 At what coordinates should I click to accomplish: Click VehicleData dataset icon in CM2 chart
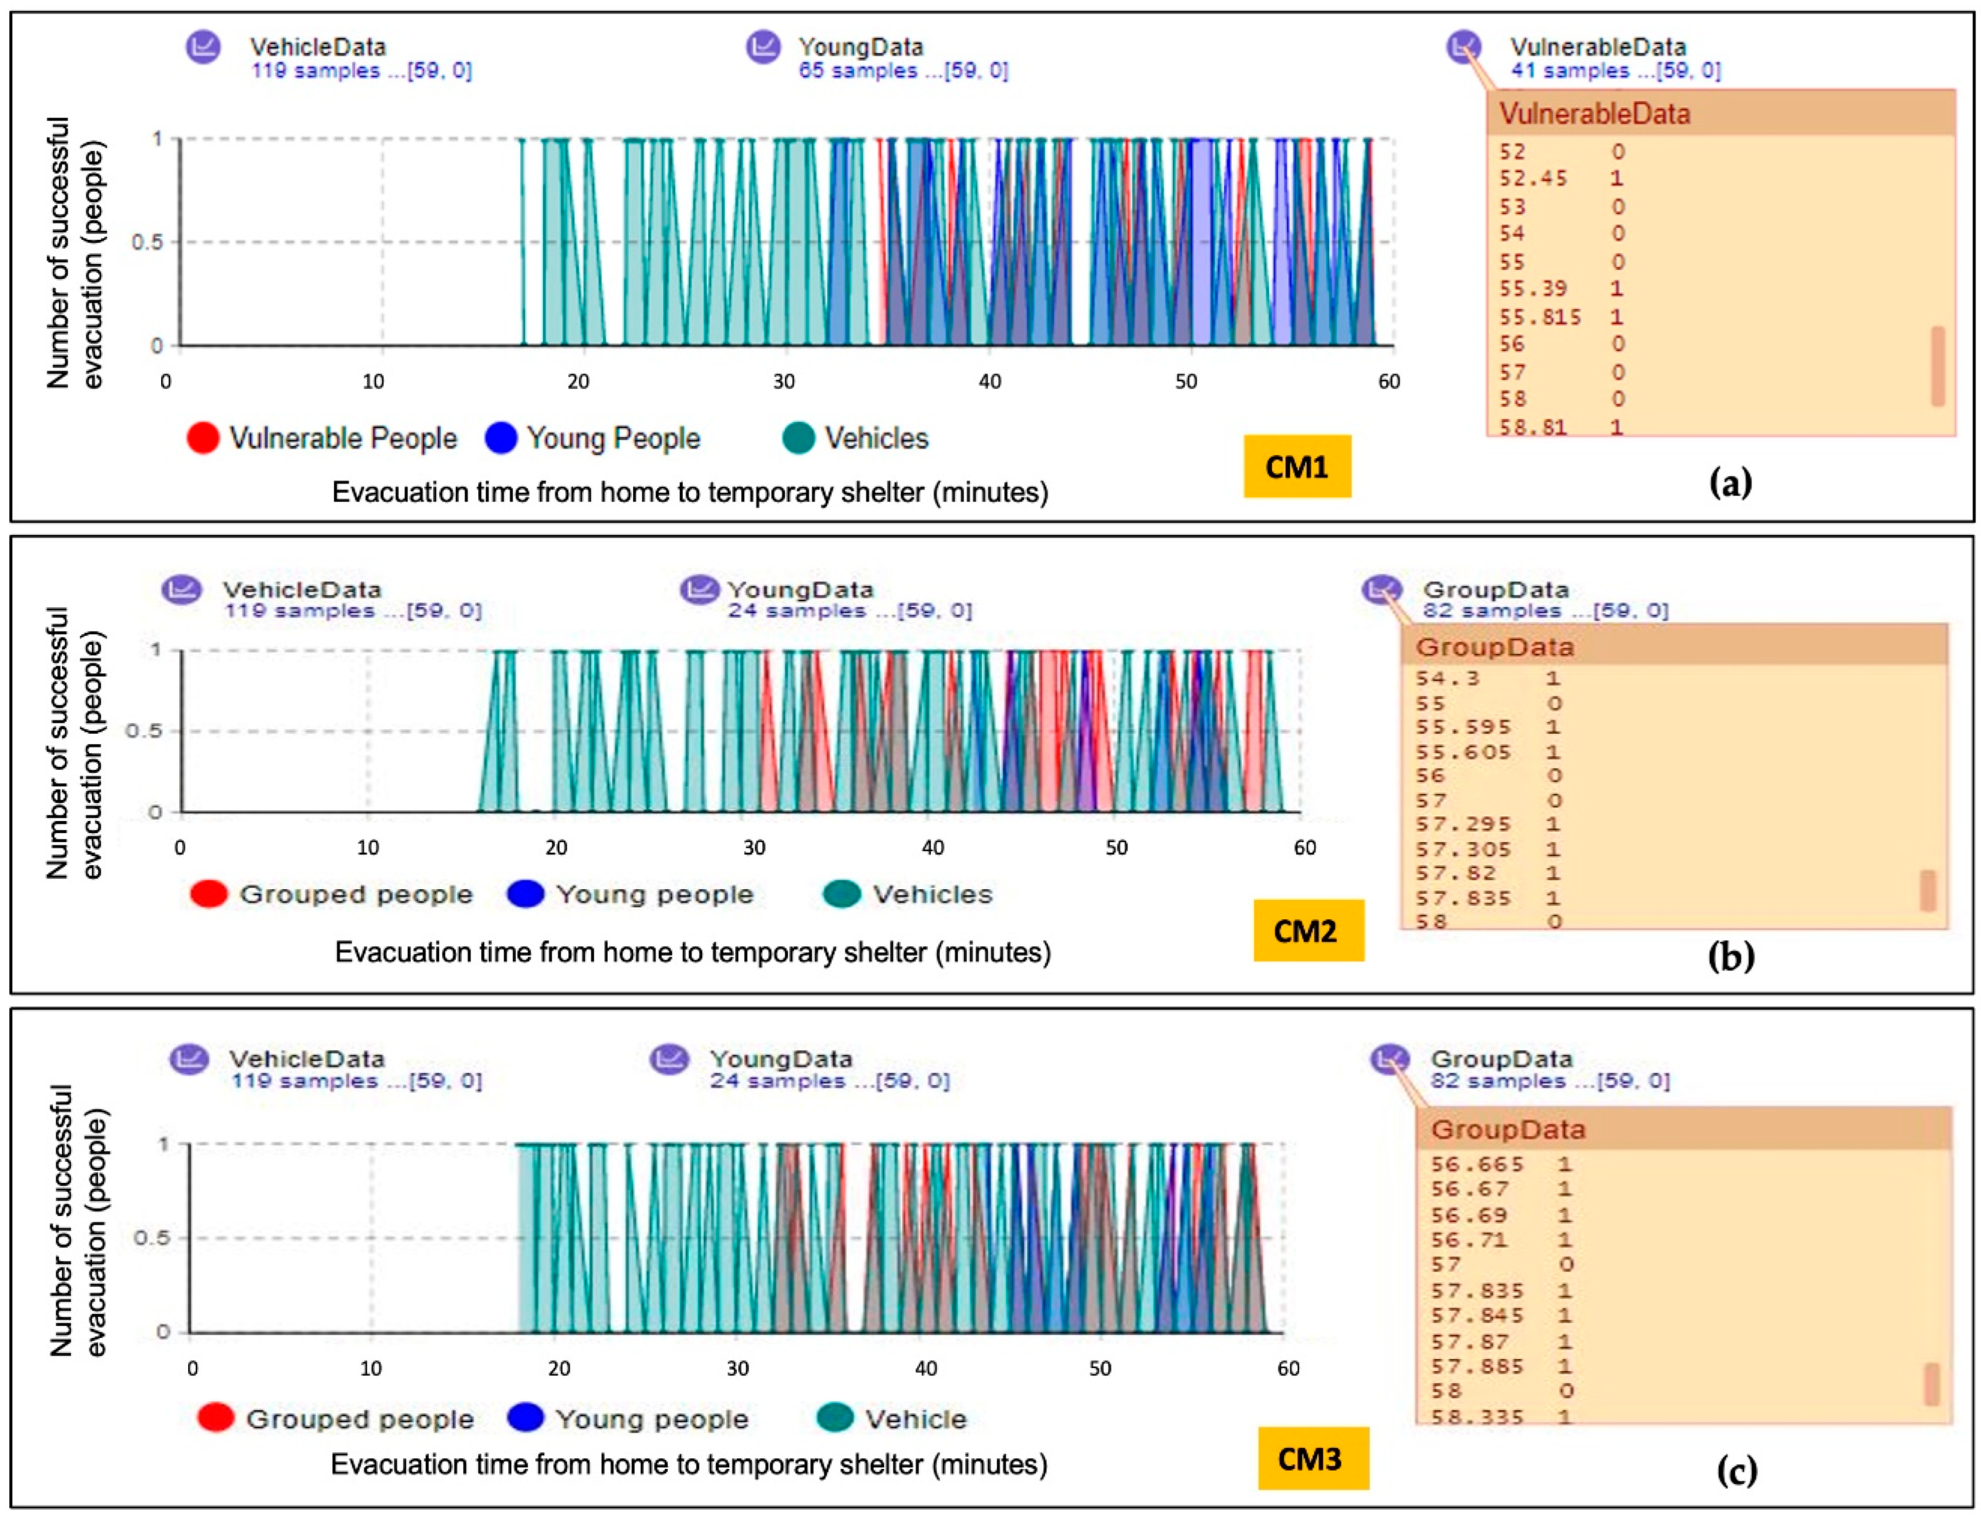point(182,590)
